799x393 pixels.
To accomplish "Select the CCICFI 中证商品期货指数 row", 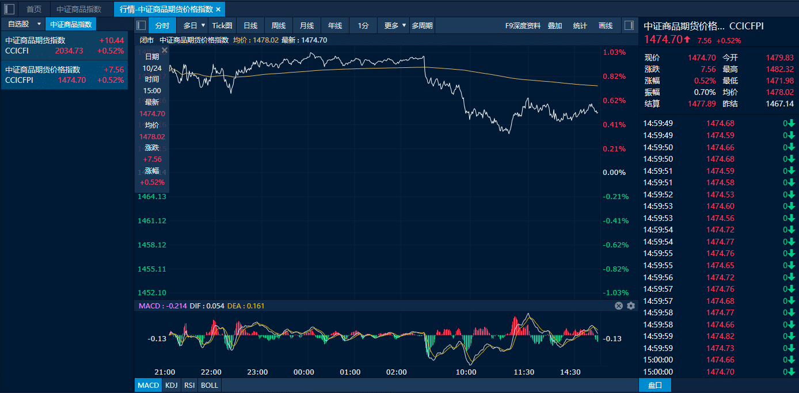I will pyautogui.click(x=64, y=45).
